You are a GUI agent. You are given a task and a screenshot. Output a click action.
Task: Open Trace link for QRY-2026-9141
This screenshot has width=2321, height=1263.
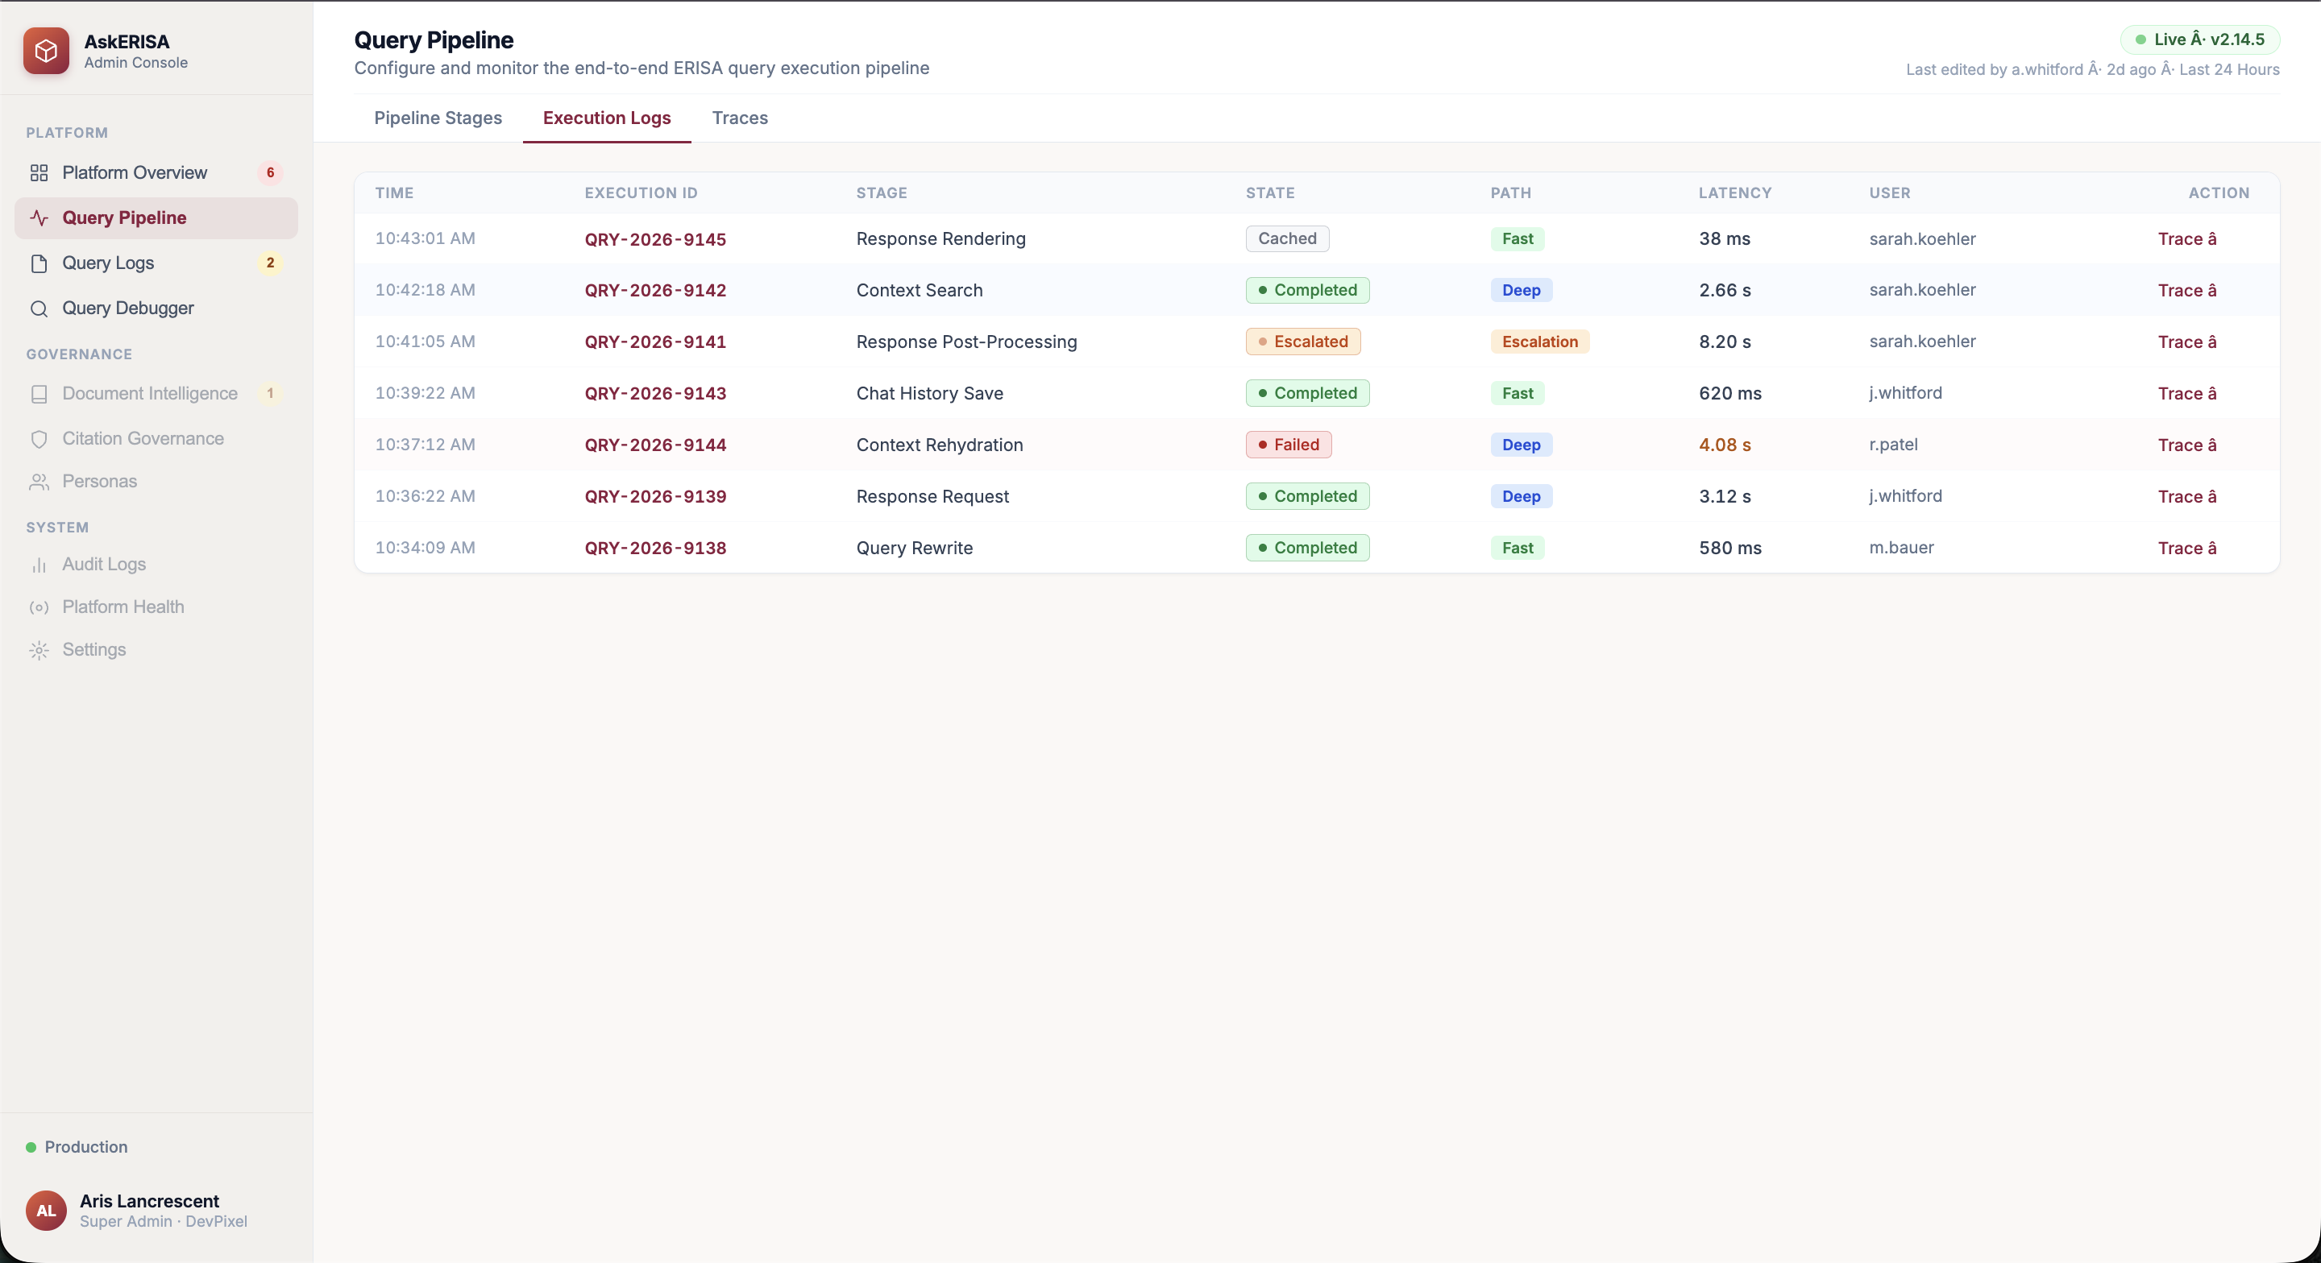tap(2186, 342)
